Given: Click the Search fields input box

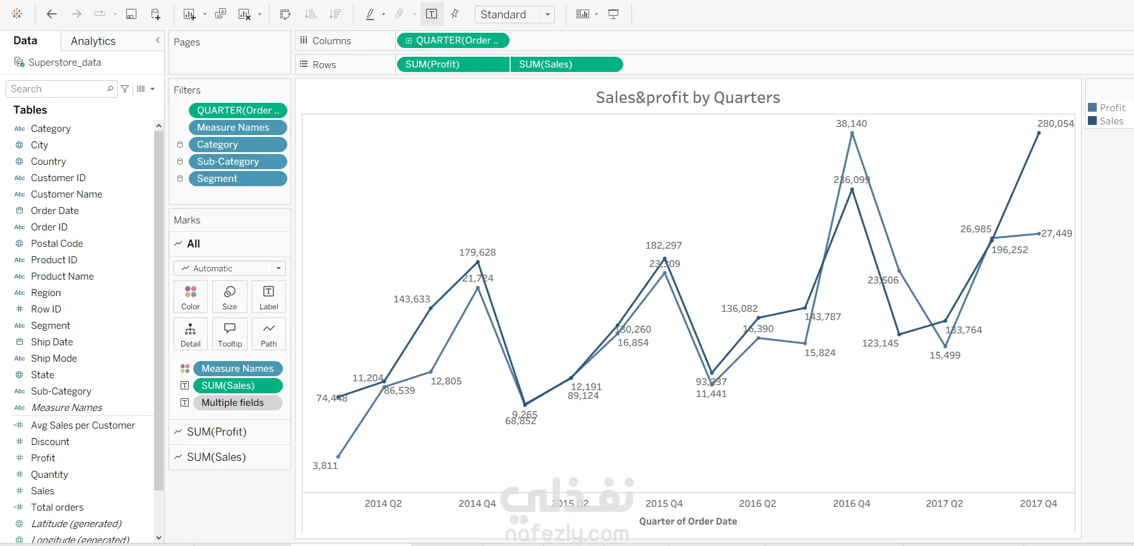Looking at the screenshot, I should click(x=58, y=89).
